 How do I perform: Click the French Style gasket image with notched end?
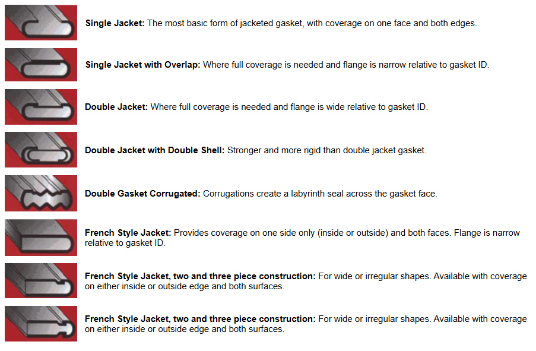pyautogui.click(x=40, y=281)
